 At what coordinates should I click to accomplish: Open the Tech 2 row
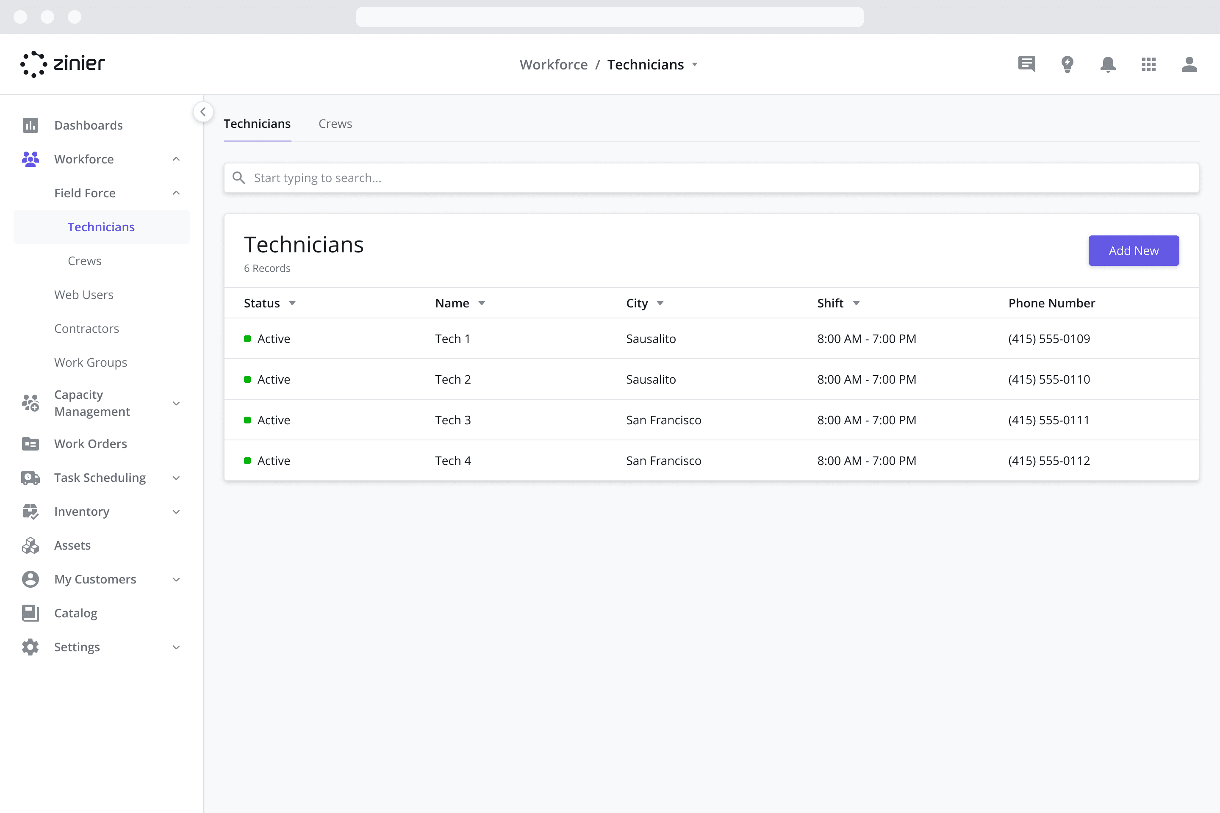[x=711, y=379]
